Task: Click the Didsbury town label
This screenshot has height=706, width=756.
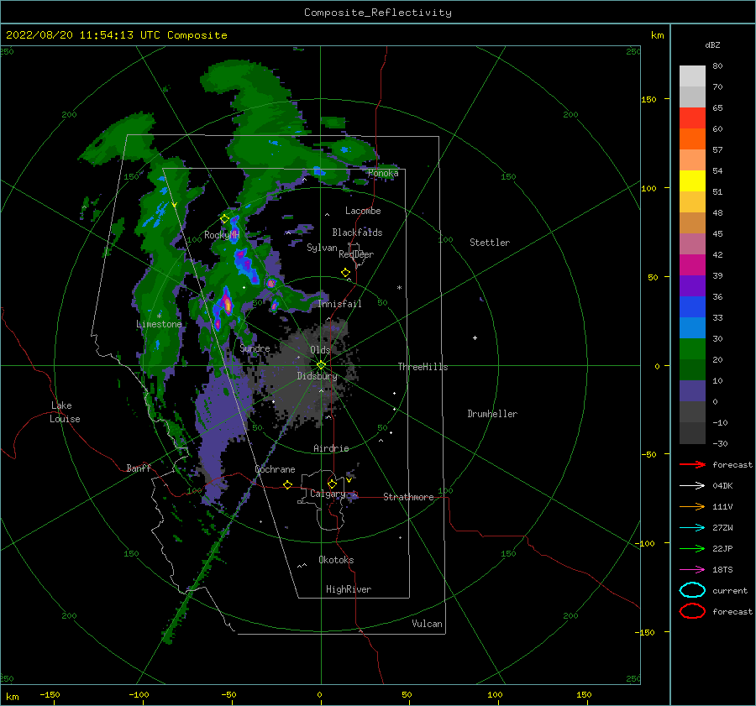Action: coord(317,376)
